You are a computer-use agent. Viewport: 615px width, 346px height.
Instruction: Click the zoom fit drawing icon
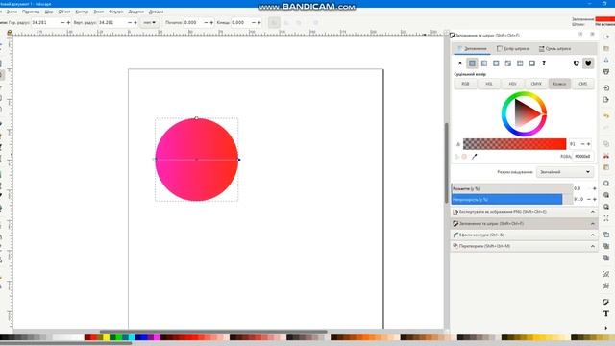(606, 195)
